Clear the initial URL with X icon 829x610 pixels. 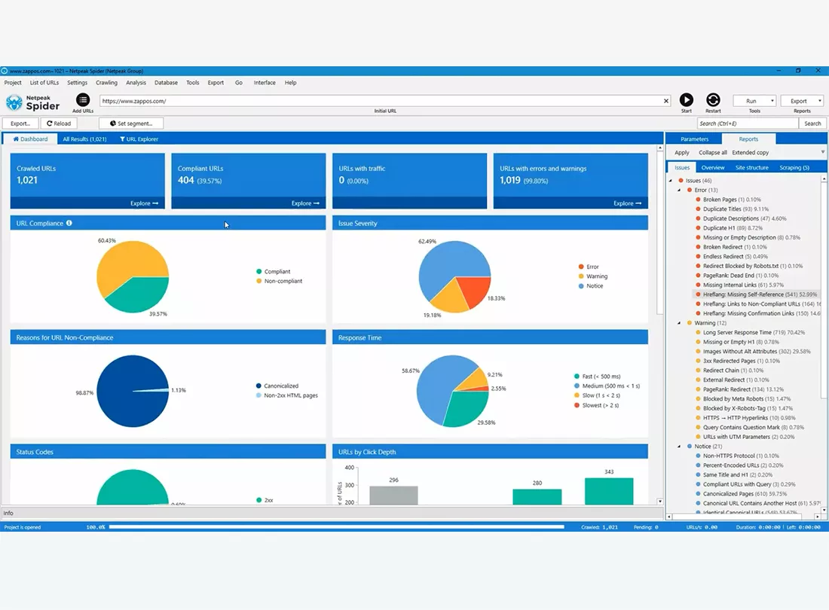[x=665, y=101]
